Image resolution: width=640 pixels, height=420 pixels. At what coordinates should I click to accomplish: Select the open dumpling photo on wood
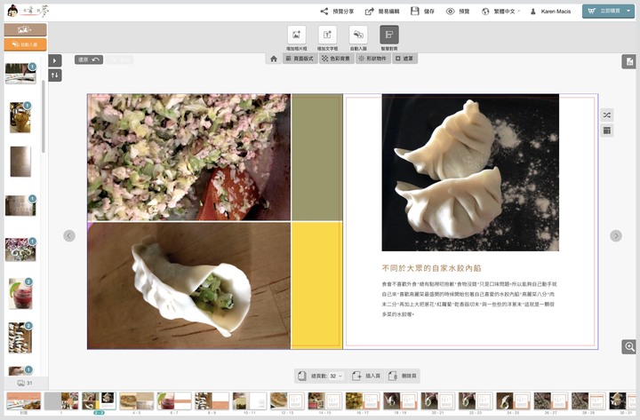click(x=189, y=285)
